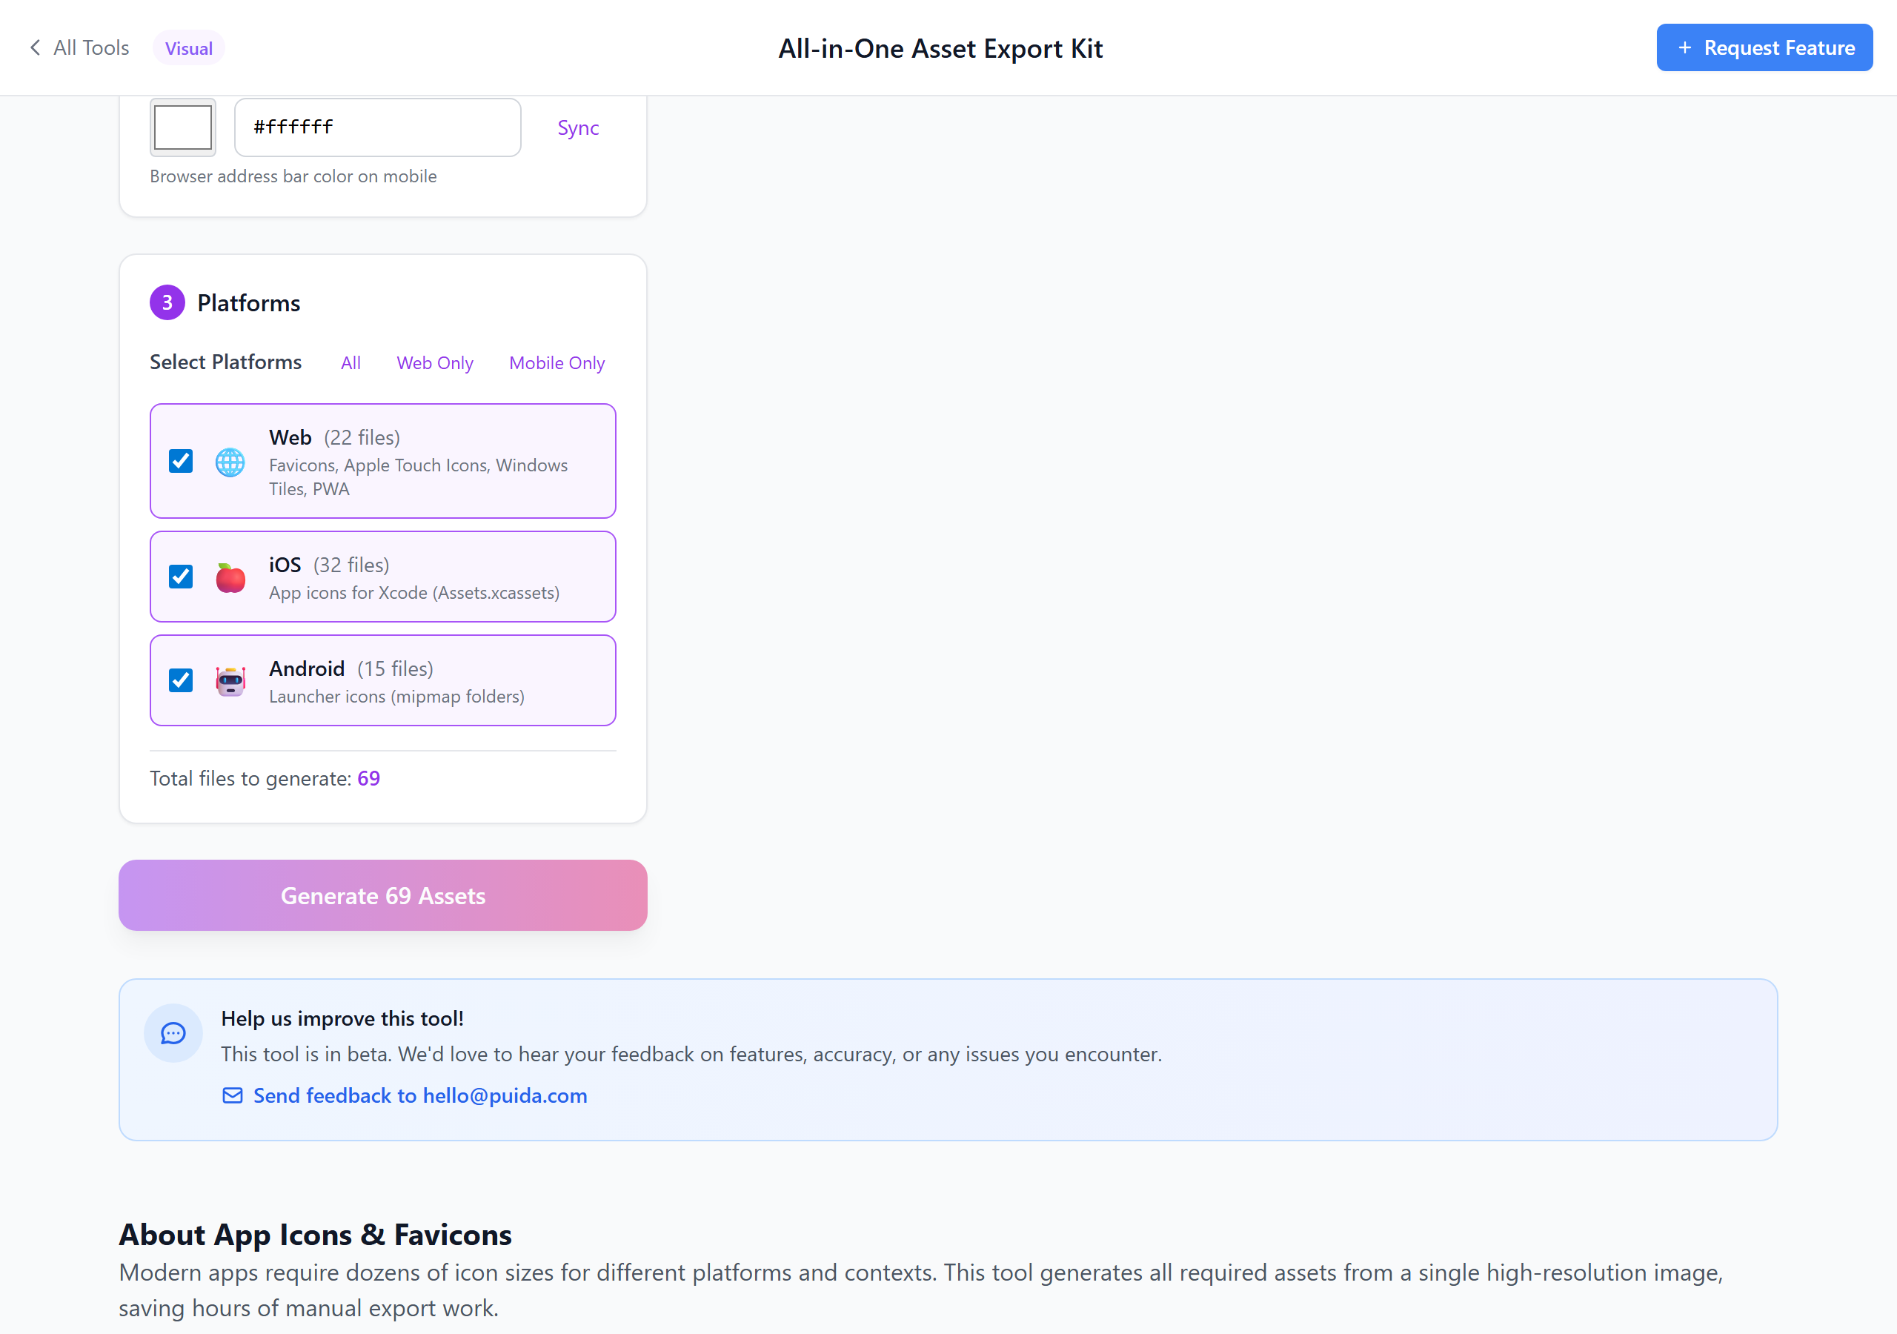Viewport: 1897px width, 1334px height.
Task: Click the robot icon next to Android
Action: coord(229,680)
